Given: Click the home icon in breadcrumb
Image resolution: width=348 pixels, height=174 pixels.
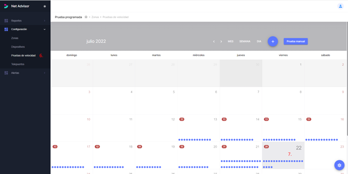Looking at the screenshot, I should [86, 17].
